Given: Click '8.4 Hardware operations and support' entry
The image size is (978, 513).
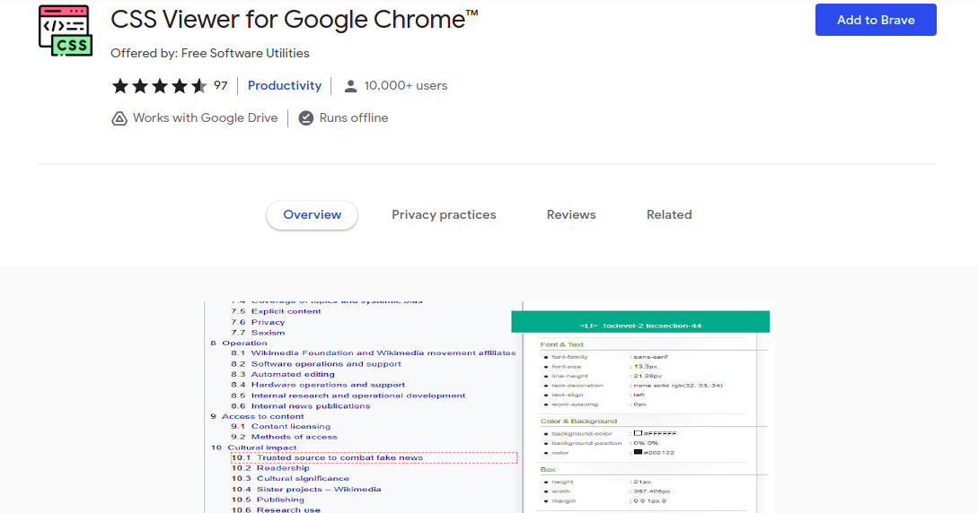Looking at the screenshot, I should click(x=318, y=385).
